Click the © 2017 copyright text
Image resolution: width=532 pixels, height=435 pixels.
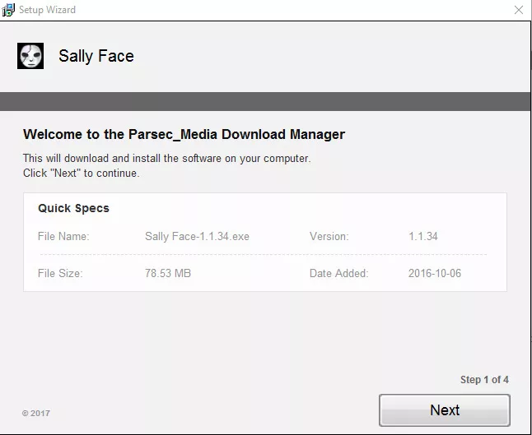36,414
